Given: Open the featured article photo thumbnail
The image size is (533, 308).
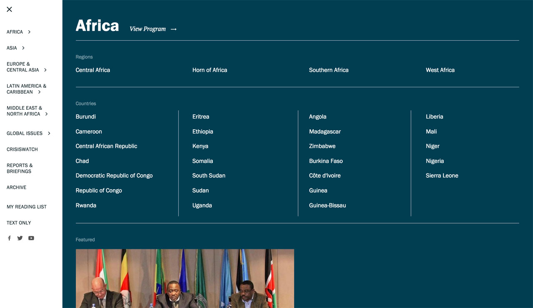Looking at the screenshot, I should [185, 278].
